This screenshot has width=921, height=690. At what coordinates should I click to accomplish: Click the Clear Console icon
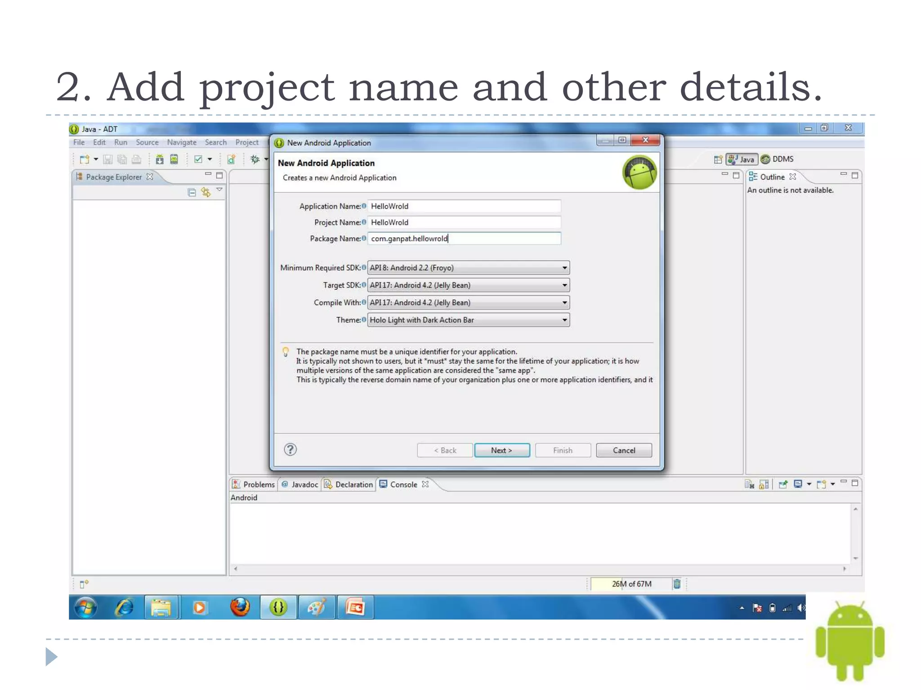click(749, 484)
